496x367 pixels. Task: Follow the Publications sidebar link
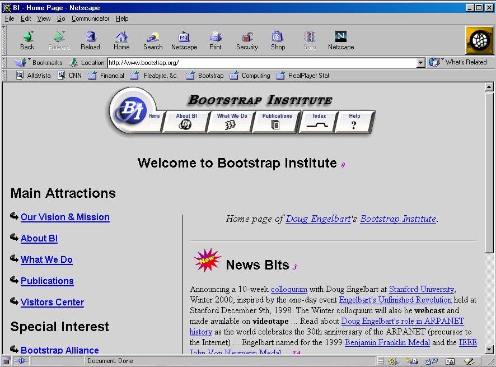(x=47, y=281)
